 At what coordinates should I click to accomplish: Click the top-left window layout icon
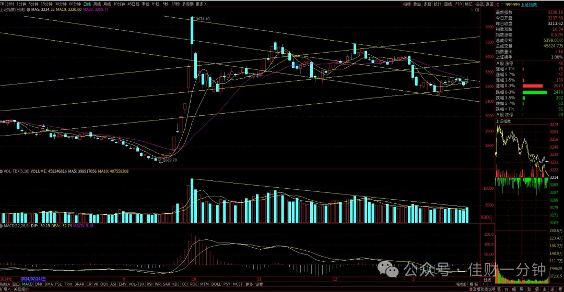2,4
